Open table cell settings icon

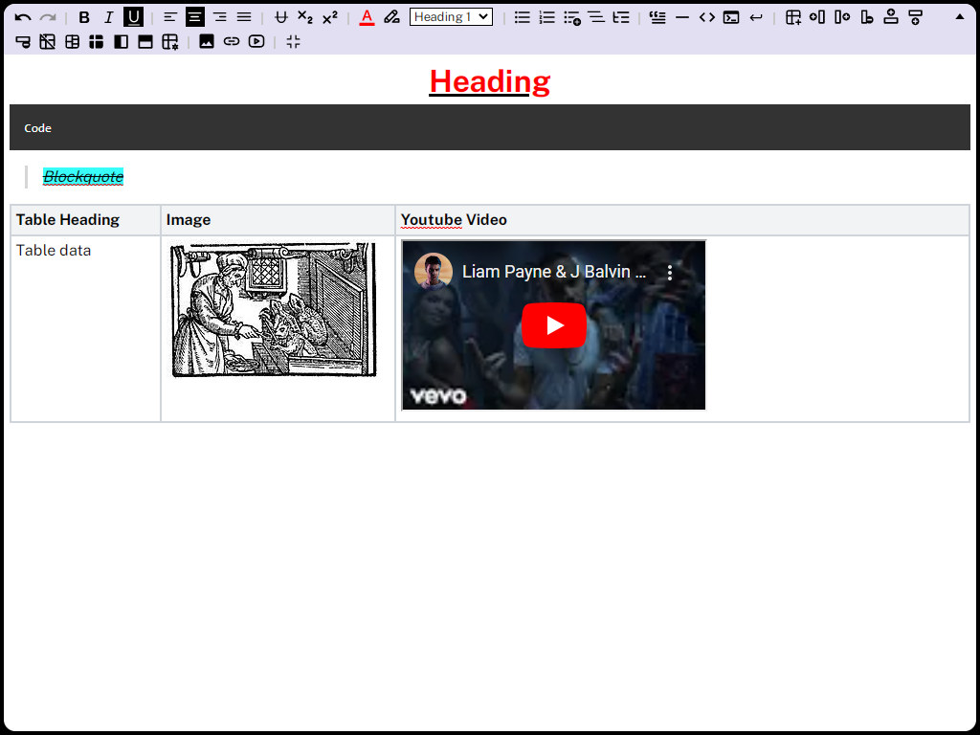[170, 42]
